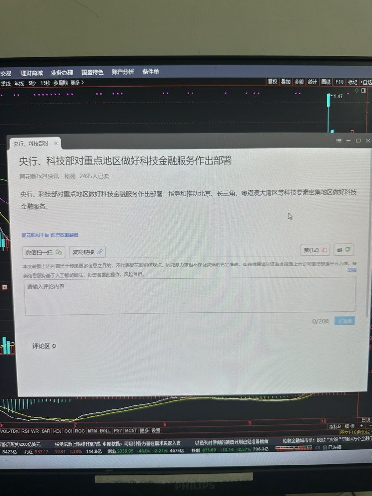The height and width of the screenshot is (496, 372).
Task: Switch chart period to 年线
Action: click(x=19, y=83)
